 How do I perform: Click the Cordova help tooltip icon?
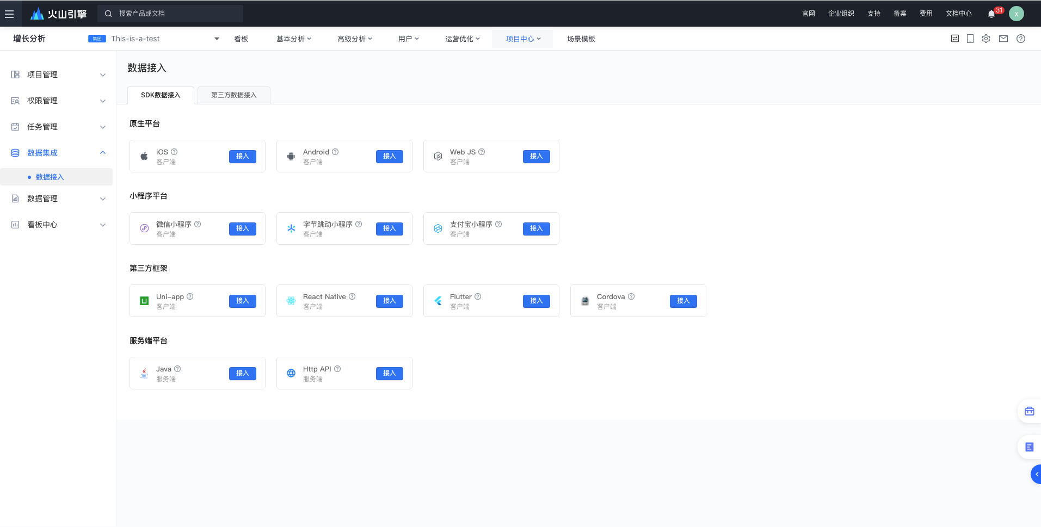coord(631,296)
